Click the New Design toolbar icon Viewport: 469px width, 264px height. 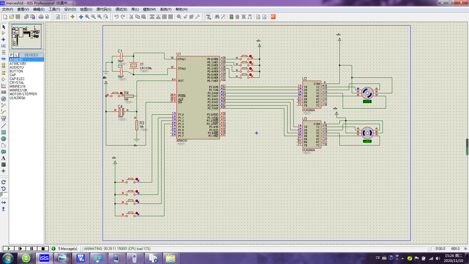[5, 17]
